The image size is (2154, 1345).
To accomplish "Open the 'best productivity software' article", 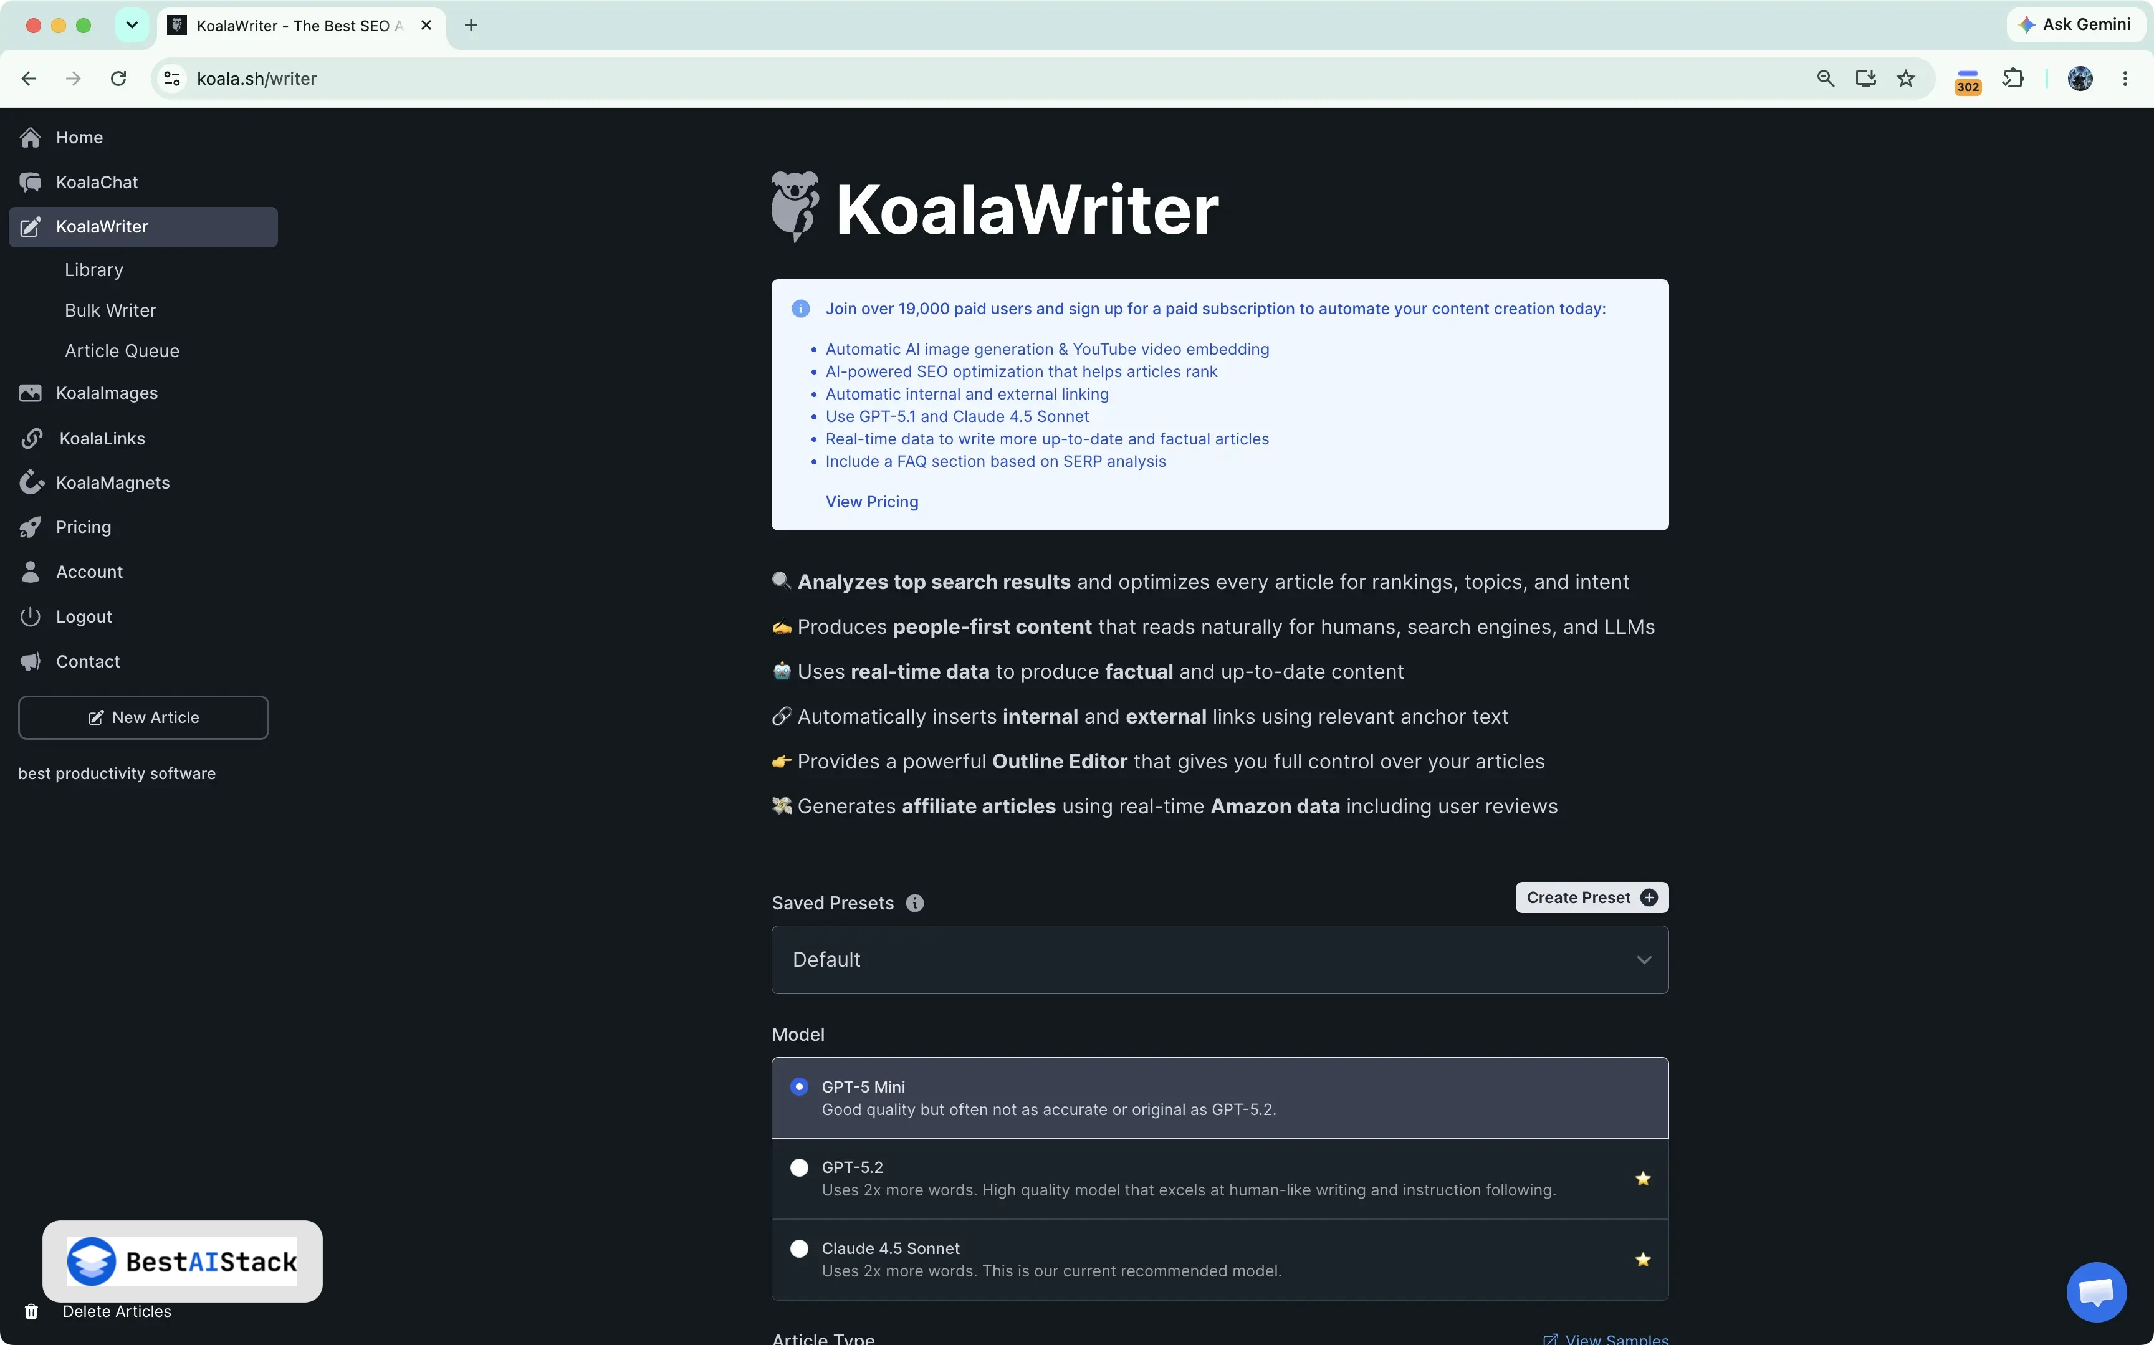I will point(117,773).
